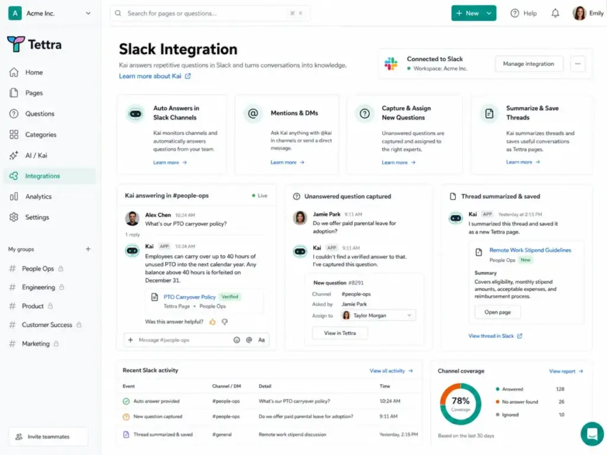Open Remote Work Stipend Guidelines link
This screenshot has width=607, height=455.
pyautogui.click(x=530, y=251)
